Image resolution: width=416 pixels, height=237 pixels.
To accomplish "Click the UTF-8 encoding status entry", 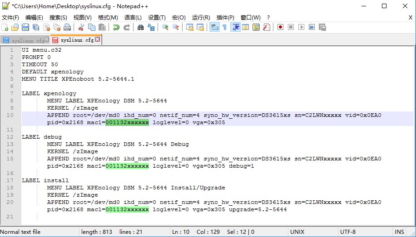I will 348,232.
